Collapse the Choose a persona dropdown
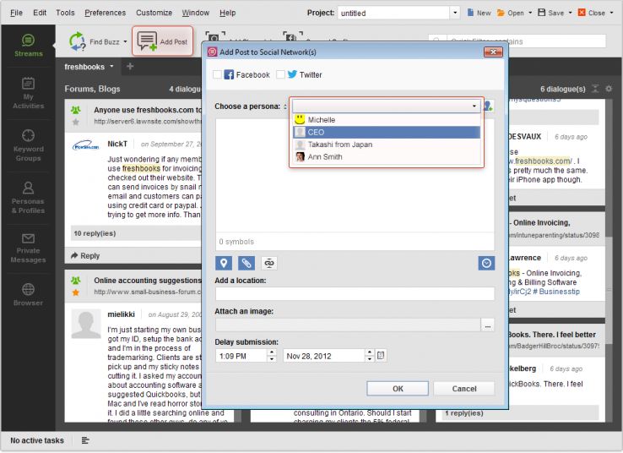This screenshot has width=623, height=453. pos(474,106)
